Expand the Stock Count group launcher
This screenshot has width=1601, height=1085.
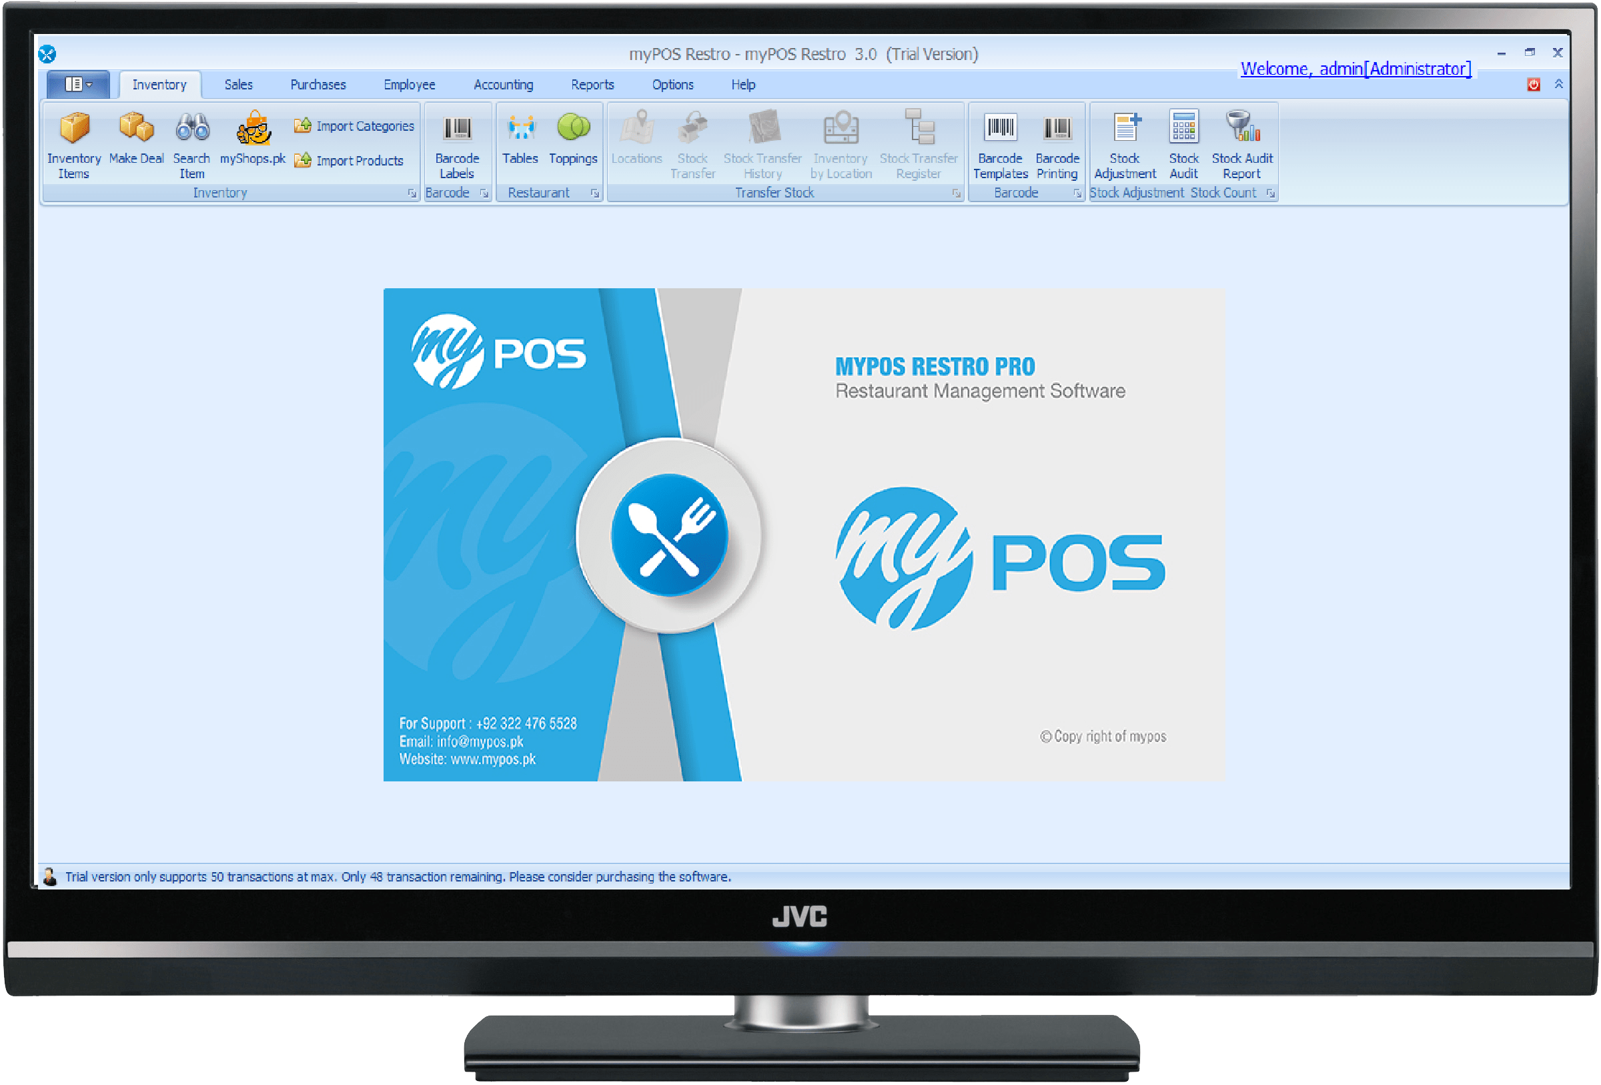click(1270, 194)
